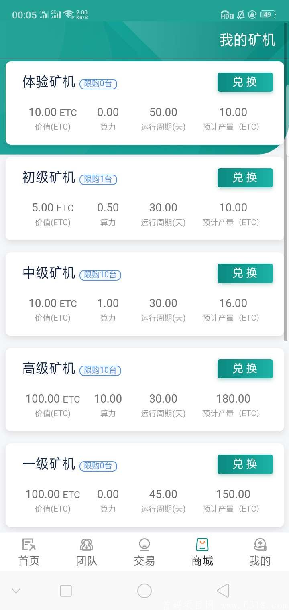Click 兑换 for 初级矿机
The height and width of the screenshot is (610, 289).
click(x=245, y=177)
